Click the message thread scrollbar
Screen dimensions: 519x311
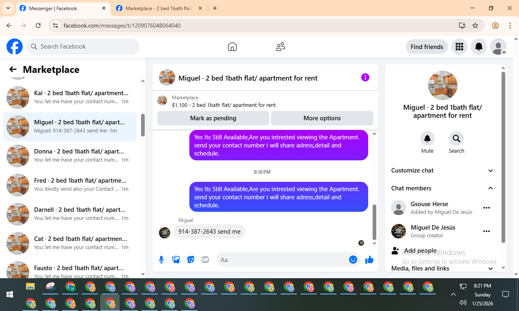click(x=374, y=222)
